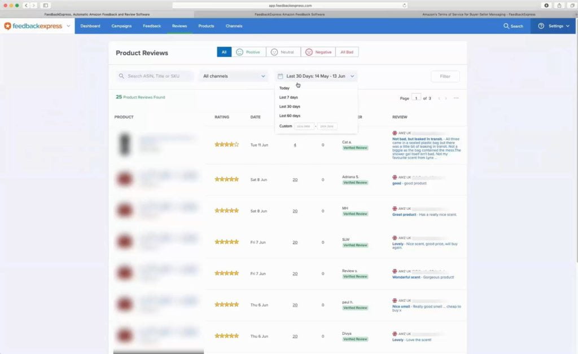This screenshot has width=578, height=354.
Task: Click the five-star rating in the Adriana S. row
Action: (227, 179)
